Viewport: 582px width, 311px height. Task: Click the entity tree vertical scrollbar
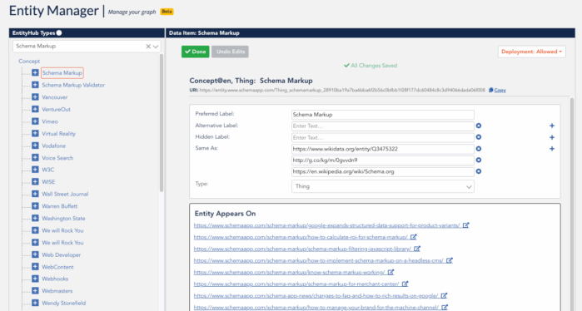[x=162, y=122]
